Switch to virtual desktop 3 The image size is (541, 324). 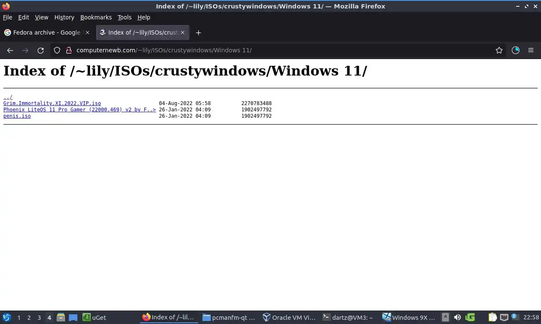pos(39,318)
